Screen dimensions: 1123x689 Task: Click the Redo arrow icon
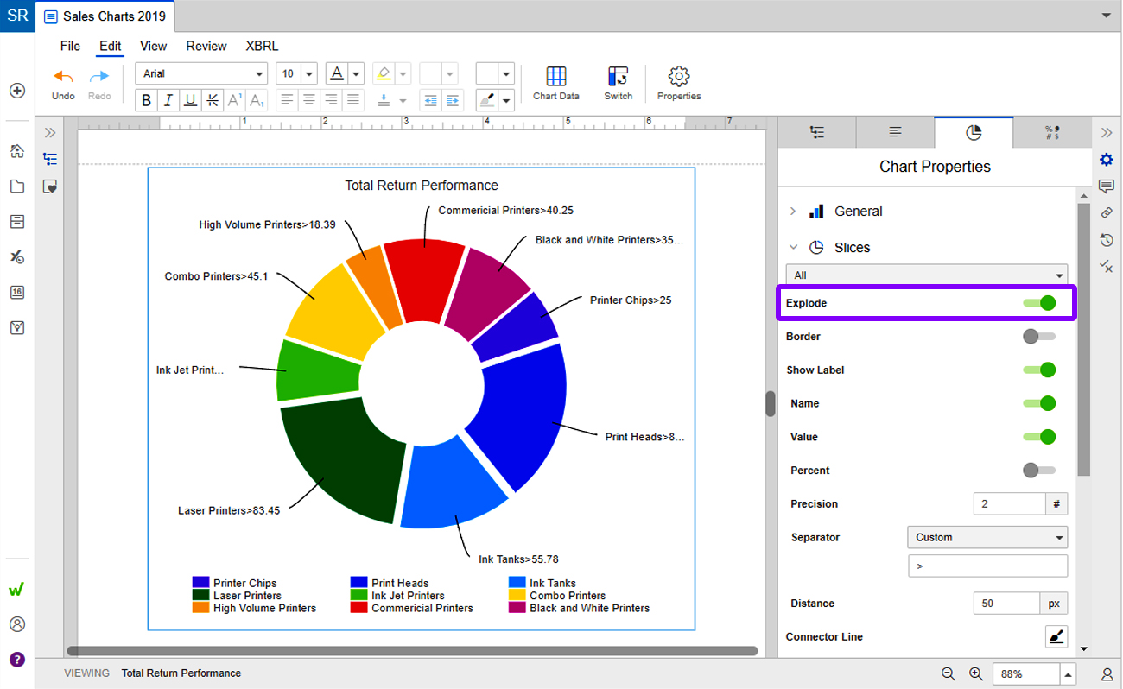99,76
